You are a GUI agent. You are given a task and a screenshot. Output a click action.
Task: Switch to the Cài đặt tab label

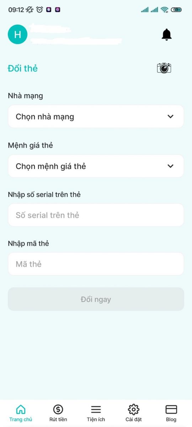(x=134, y=420)
